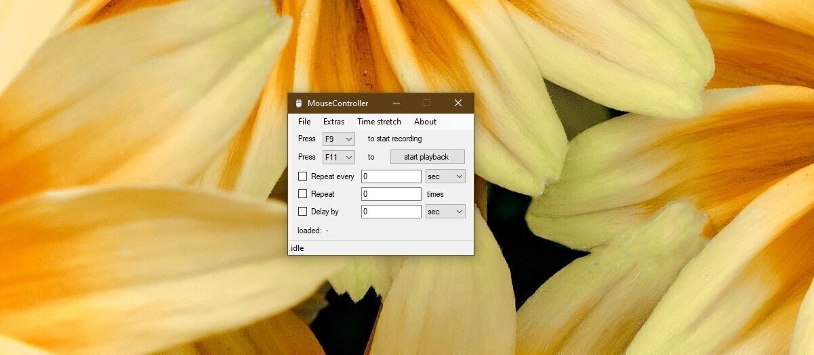The width and height of the screenshot is (814, 355).
Task: Enable the Delay by checkbox
Action: [x=303, y=212]
